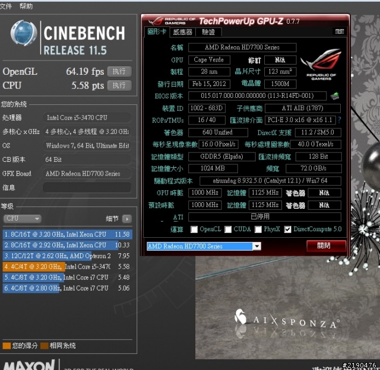Click the PCI-E 3.0 x16 bus interface field
The height and width of the screenshot is (370, 380).
[300, 120]
